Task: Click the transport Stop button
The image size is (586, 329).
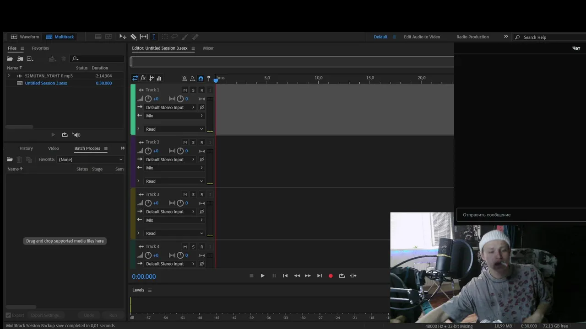Action: (x=251, y=276)
